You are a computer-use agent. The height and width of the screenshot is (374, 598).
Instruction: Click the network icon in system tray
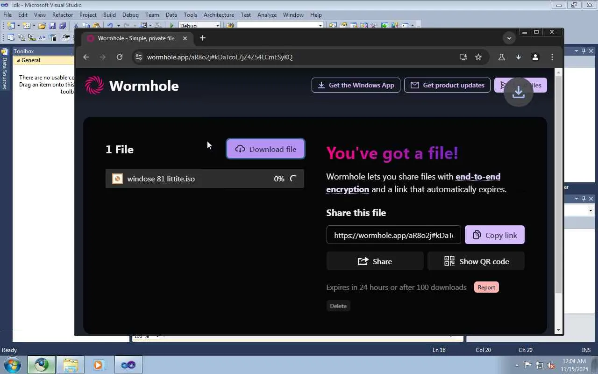pyautogui.click(x=540, y=365)
